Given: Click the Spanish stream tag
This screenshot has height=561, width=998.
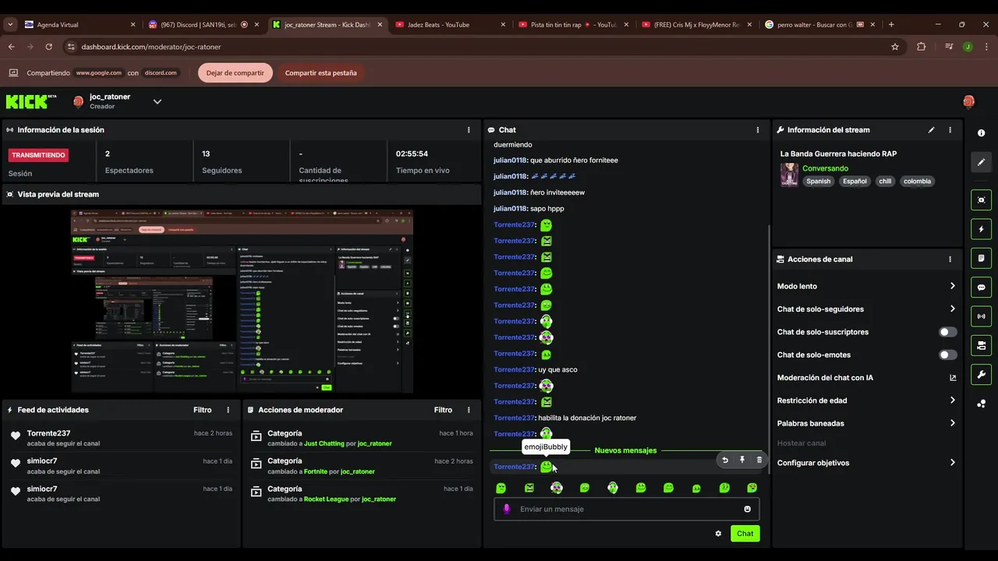Looking at the screenshot, I should tap(819, 181).
